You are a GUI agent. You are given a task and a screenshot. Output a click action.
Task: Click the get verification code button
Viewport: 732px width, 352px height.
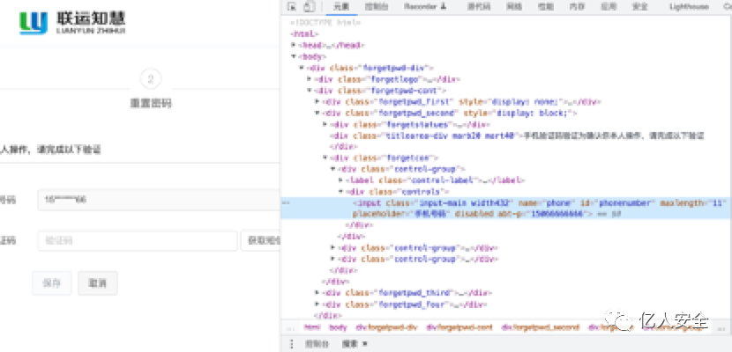[260, 241]
